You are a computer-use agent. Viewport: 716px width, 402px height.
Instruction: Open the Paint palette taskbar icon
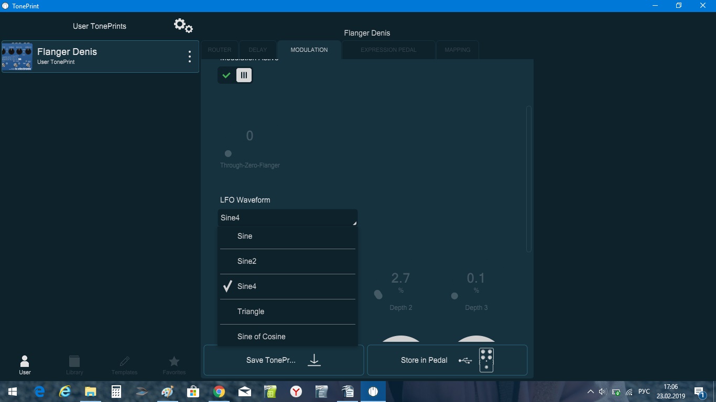click(168, 392)
